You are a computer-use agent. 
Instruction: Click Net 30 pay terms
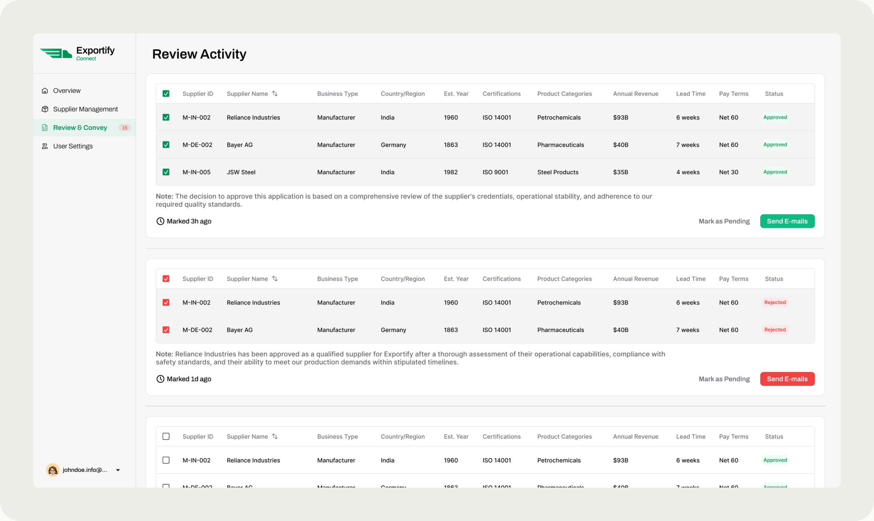728,172
